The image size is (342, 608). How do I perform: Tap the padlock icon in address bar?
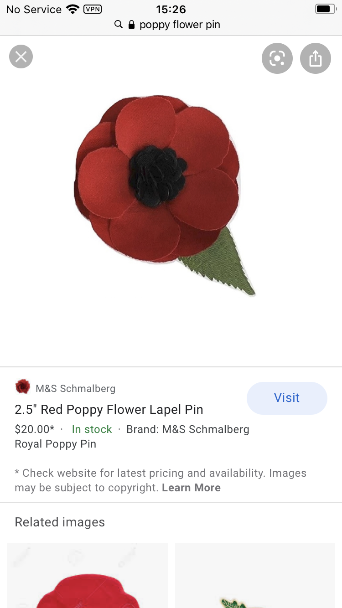tap(132, 25)
